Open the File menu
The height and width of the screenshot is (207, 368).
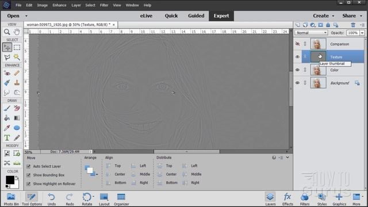tap(18, 5)
